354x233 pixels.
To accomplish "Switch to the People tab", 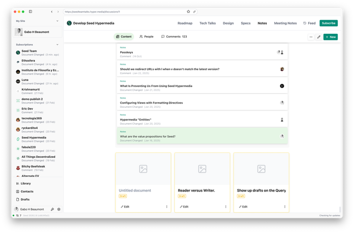I will [146, 36].
